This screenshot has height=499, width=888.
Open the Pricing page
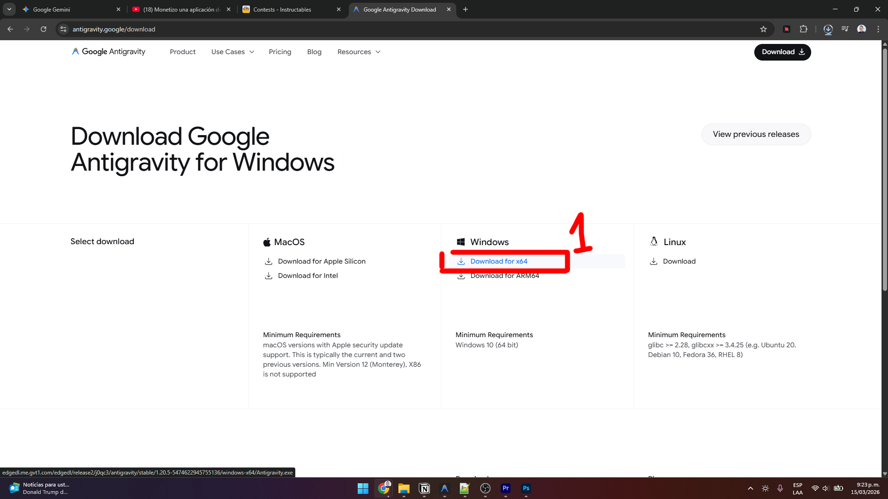coord(280,52)
